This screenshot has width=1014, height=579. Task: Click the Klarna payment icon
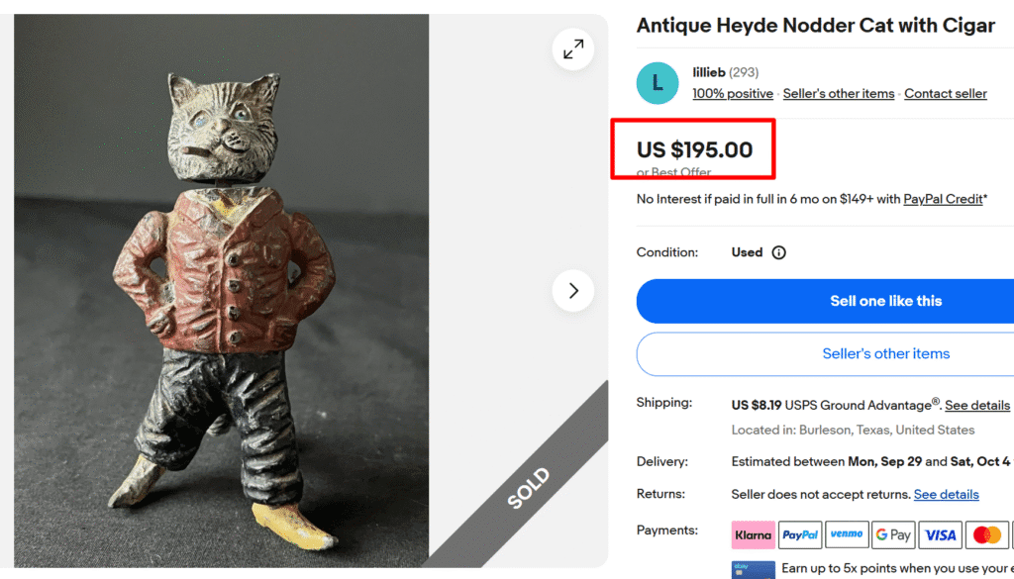click(753, 534)
